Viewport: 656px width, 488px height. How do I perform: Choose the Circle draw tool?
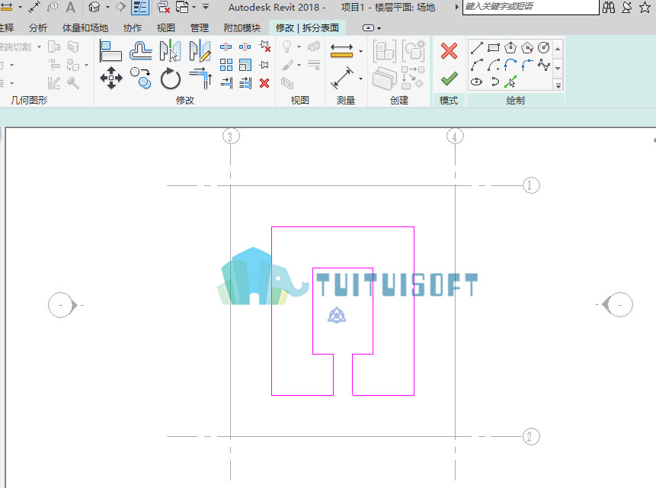(x=544, y=48)
